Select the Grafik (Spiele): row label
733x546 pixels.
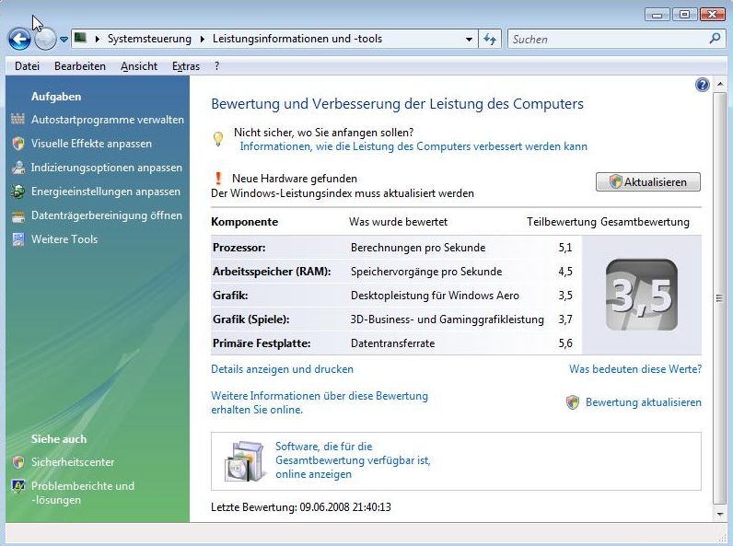click(x=251, y=319)
